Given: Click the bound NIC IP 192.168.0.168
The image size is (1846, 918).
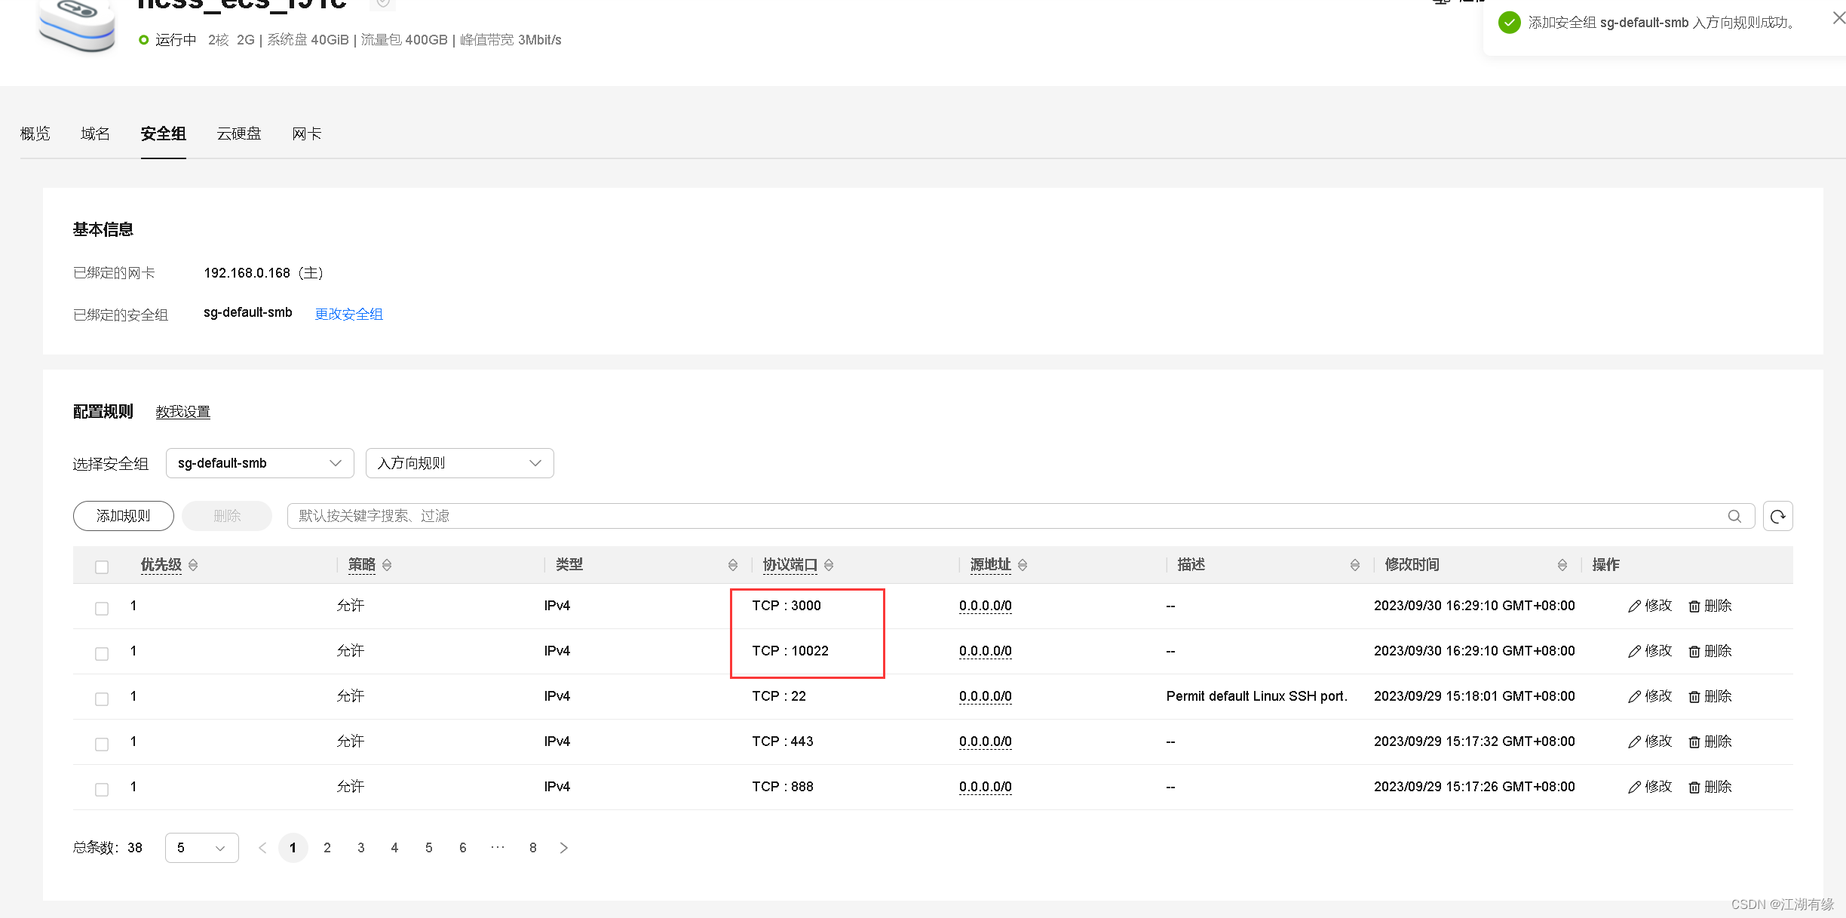Looking at the screenshot, I should click(247, 273).
